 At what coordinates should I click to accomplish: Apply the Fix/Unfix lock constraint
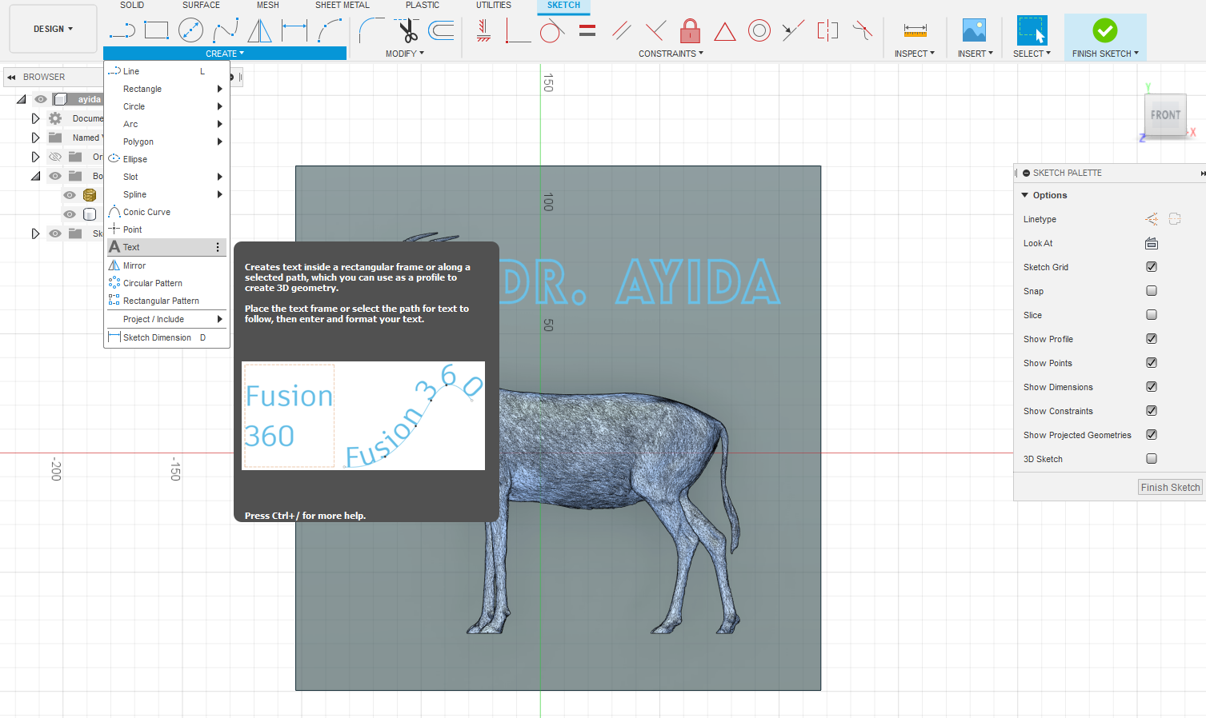pyautogui.click(x=690, y=31)
